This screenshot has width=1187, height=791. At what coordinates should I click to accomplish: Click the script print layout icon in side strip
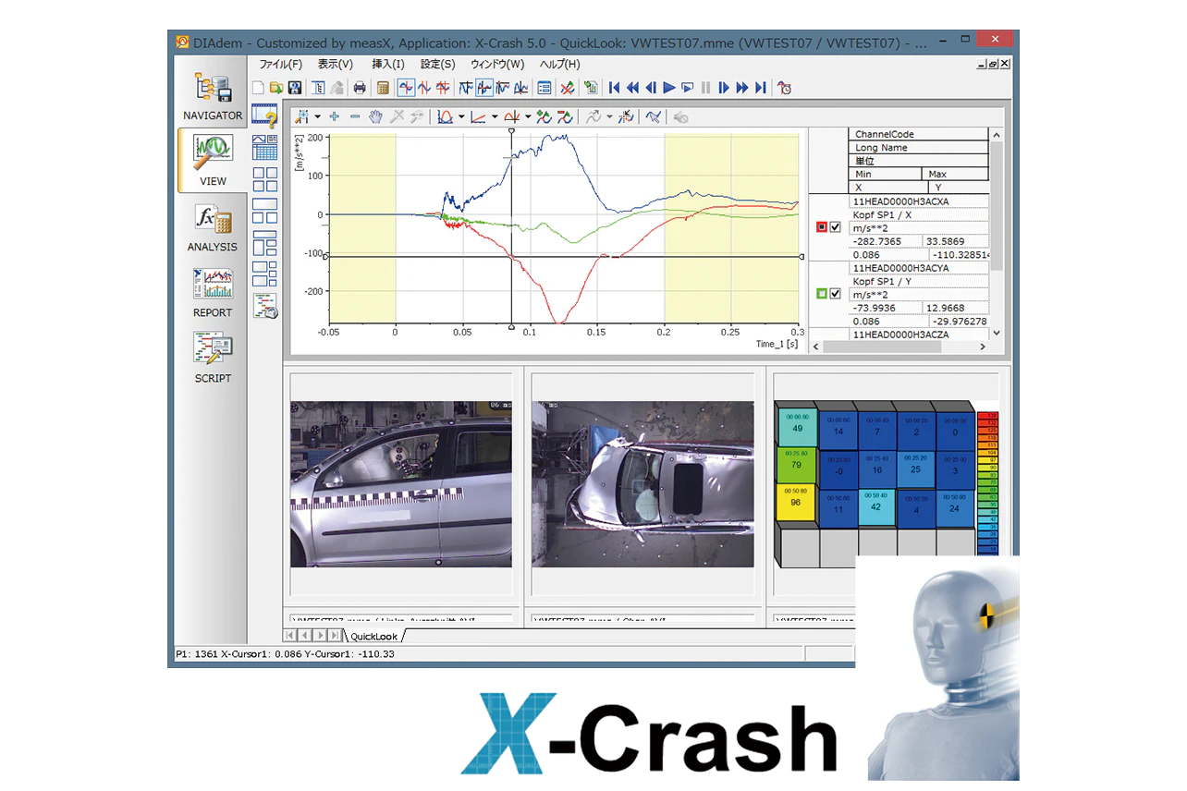tap(265, 306)
